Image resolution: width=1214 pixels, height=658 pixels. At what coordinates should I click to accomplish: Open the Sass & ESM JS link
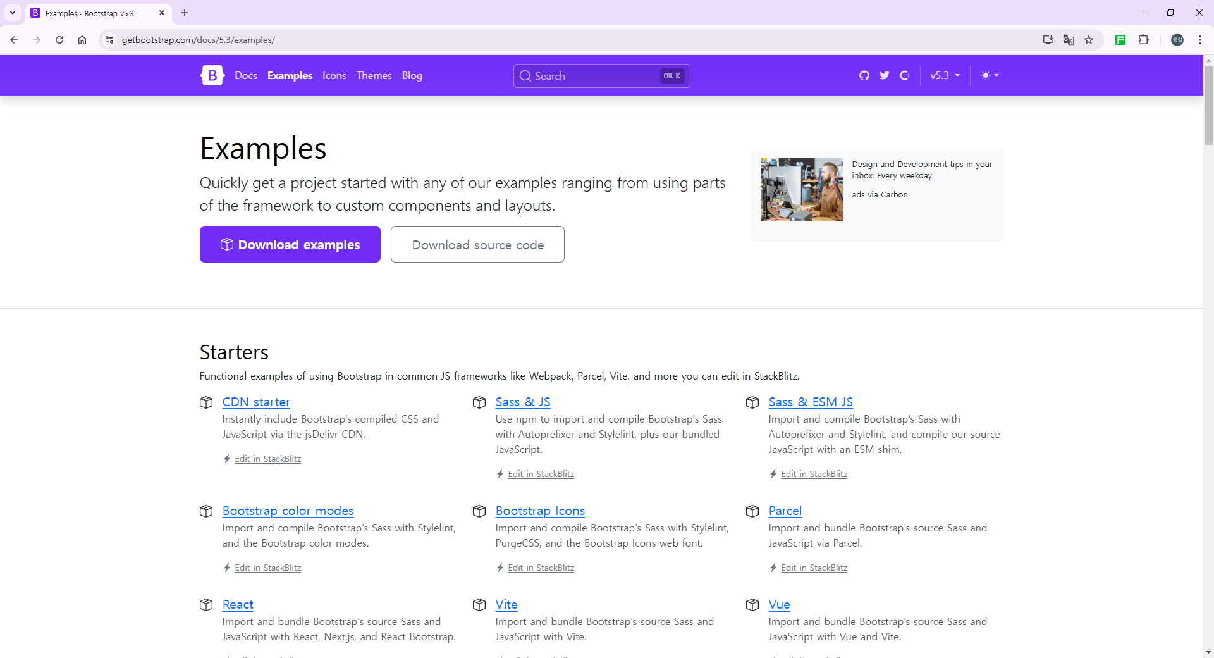pos(811,402)
